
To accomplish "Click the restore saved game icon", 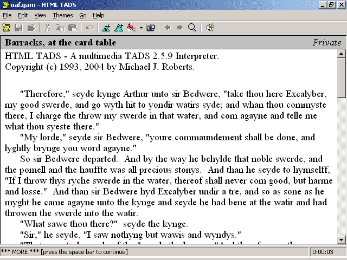I will pos(31,27).
